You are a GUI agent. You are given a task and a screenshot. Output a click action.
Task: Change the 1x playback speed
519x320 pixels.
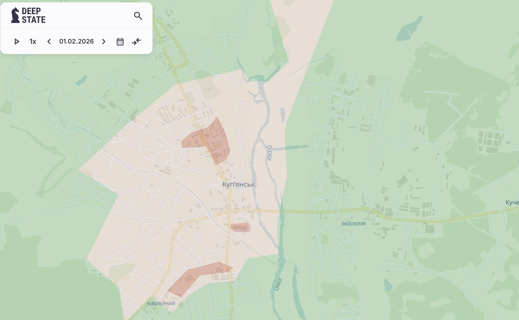[x=33, y=42]
